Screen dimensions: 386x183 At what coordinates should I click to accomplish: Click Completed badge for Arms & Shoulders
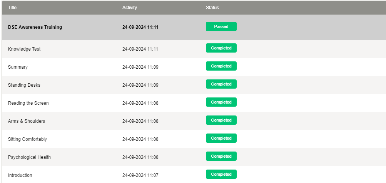click(x=221, y=120)
